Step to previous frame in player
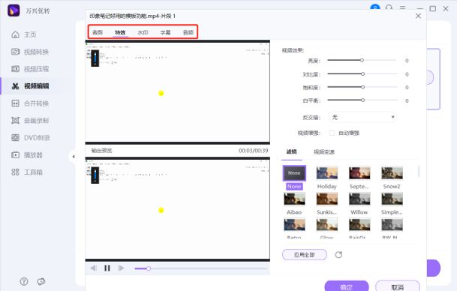 [94, 268]
